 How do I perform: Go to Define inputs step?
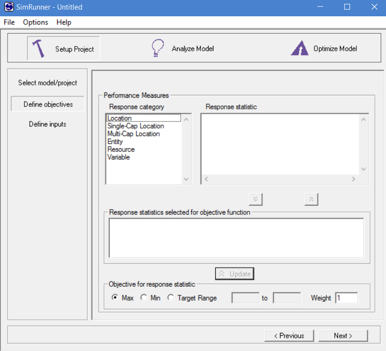coord(47,124)
